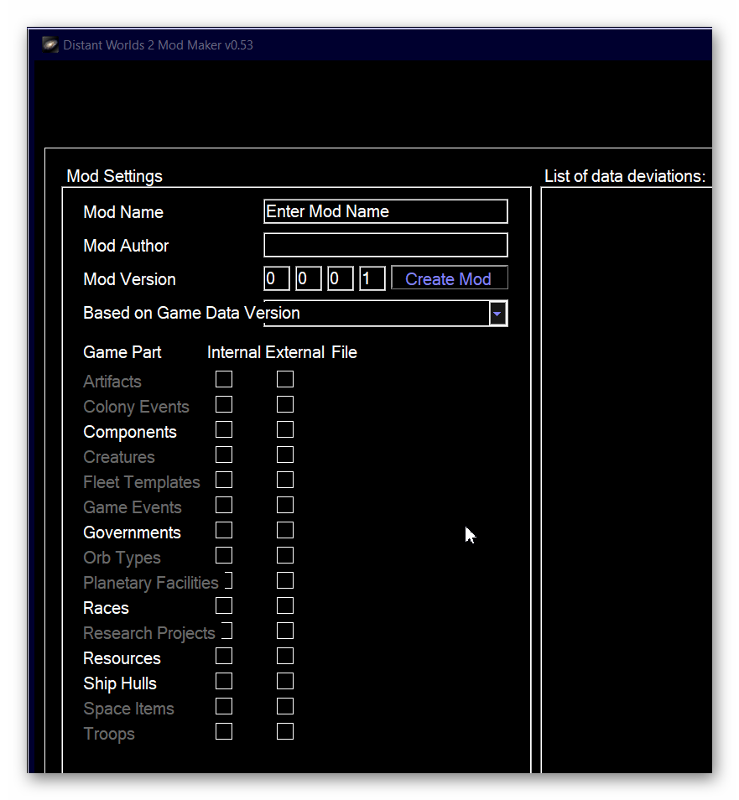Image resolution: width=739 pixels, height=800 pixels.
Task: Focus the Mod Author input field
Action: (385, 245)
